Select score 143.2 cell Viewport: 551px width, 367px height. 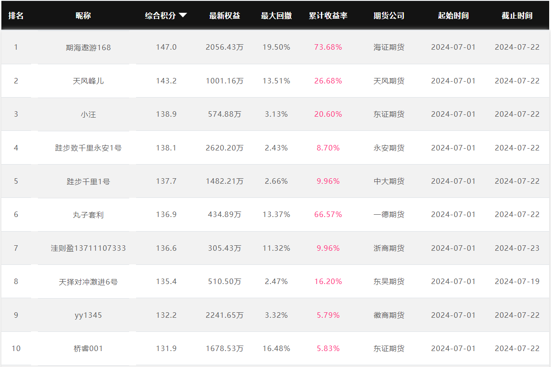point(166,81)
